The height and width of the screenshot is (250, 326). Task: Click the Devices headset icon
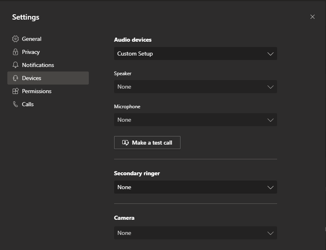(x=15, y=78)
